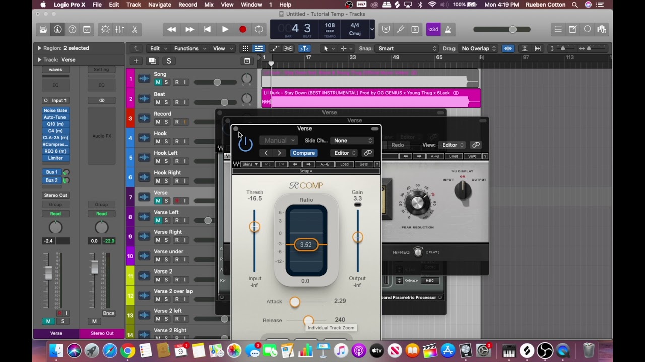Open the Side Chain None dropdown
645x362 pixels.
(x=352, y=141)
